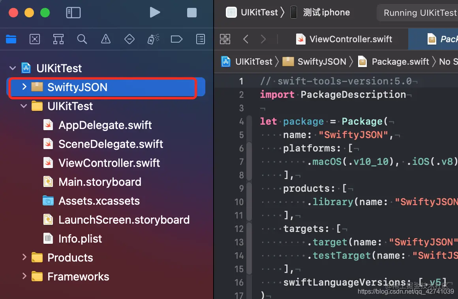Click the import keyword on line 2
Viewport: 458px width, 299px height.
[277, 95]
